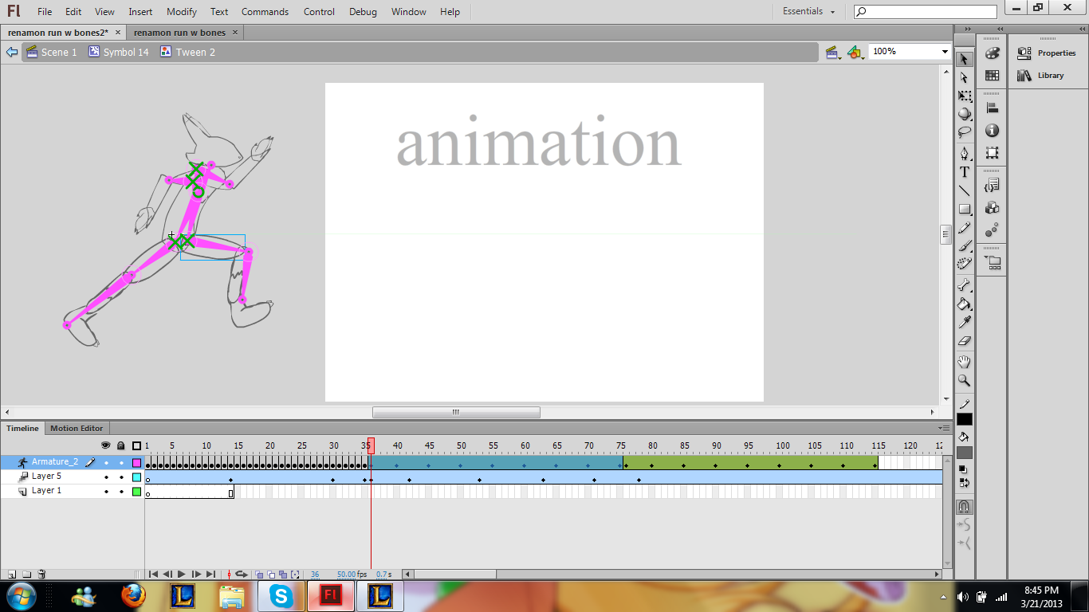
Task: Toggle visibility of Layer 5
Action: pos(106,477)
